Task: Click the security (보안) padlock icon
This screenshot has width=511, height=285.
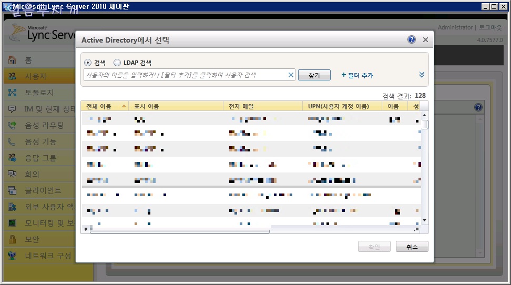Action: pos(12,239)
